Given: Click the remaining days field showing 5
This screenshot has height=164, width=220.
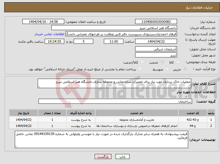Looking at the screenshot, I should pos(83,41).
